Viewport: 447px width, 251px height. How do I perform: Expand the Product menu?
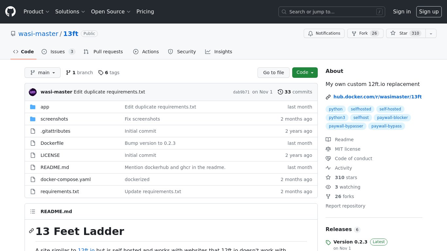click(x=36, y=12)
